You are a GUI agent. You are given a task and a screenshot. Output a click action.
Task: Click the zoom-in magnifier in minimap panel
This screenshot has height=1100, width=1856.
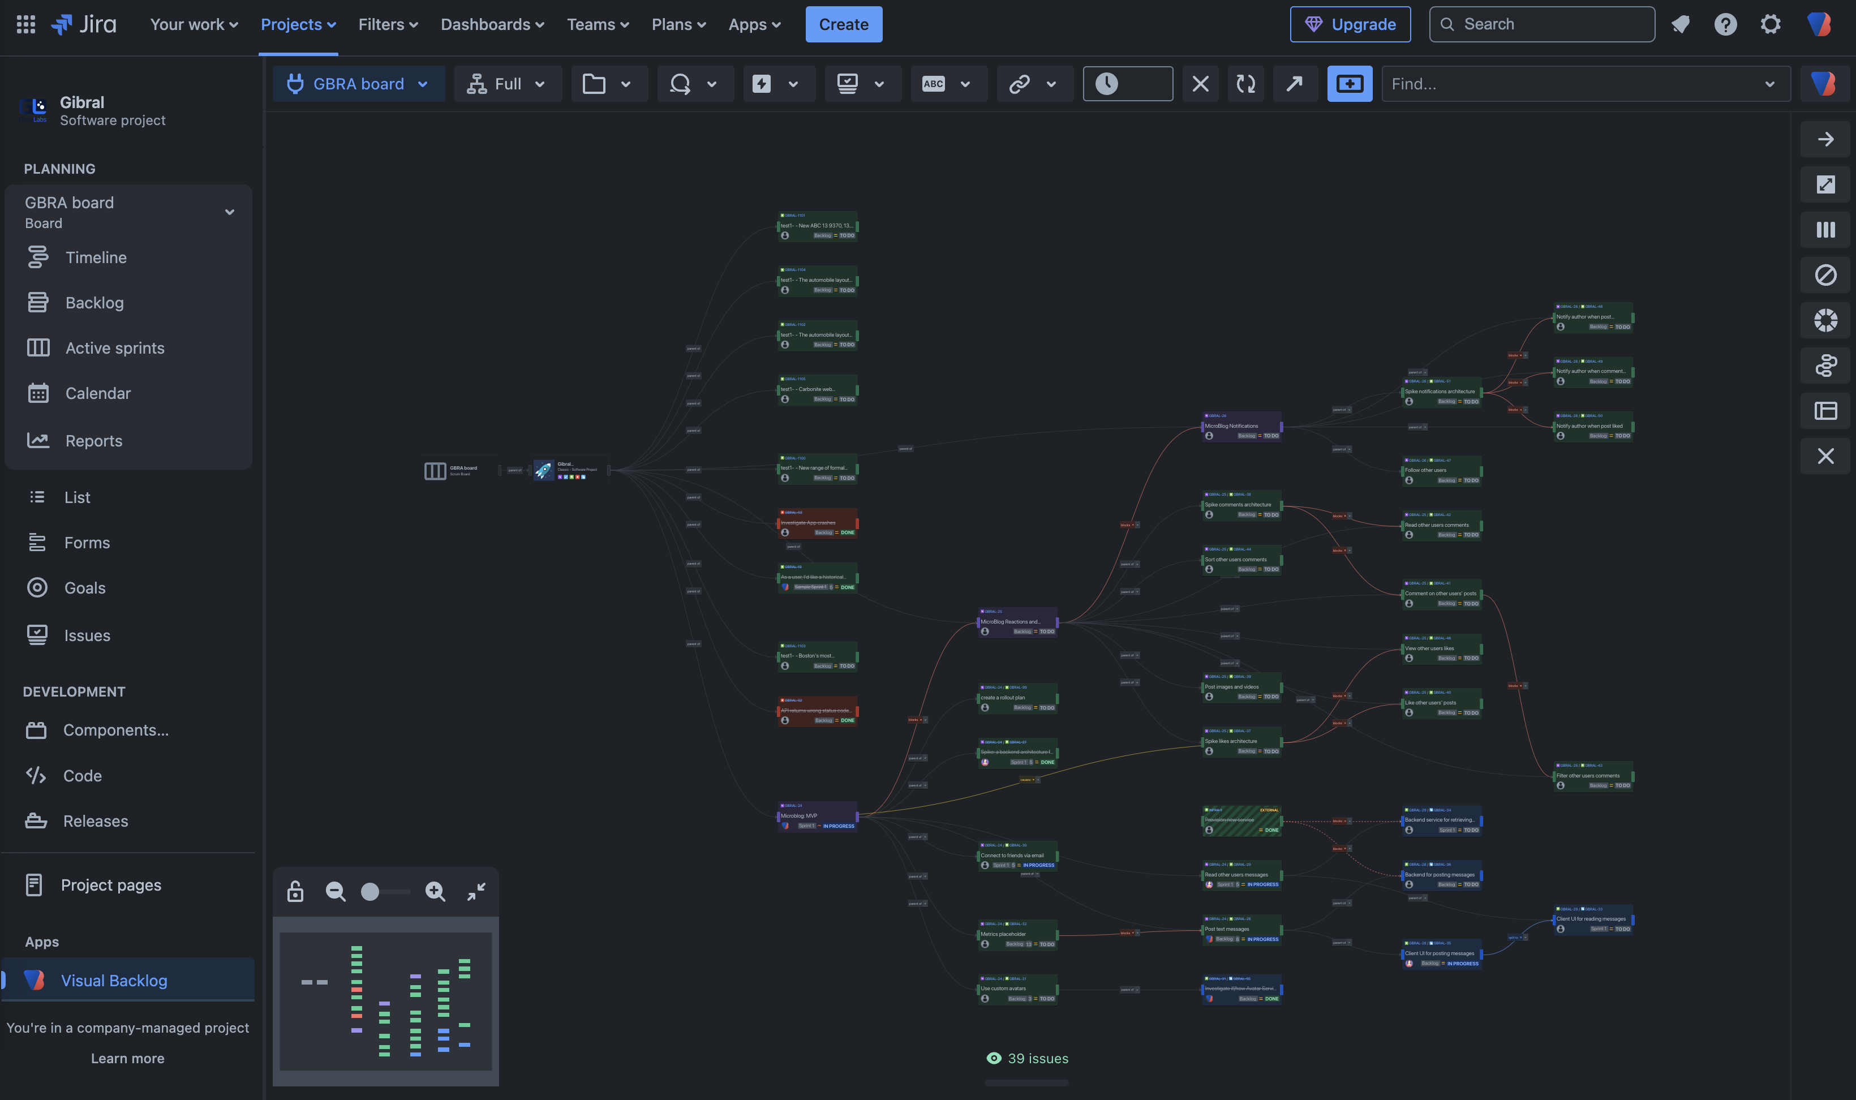[x=435, y=892]
